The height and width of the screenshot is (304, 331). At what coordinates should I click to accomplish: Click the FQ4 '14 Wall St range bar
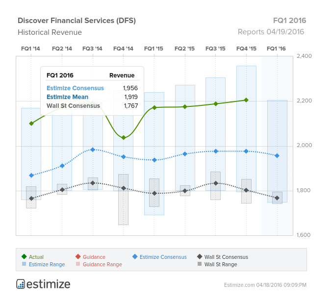[123, 200]
